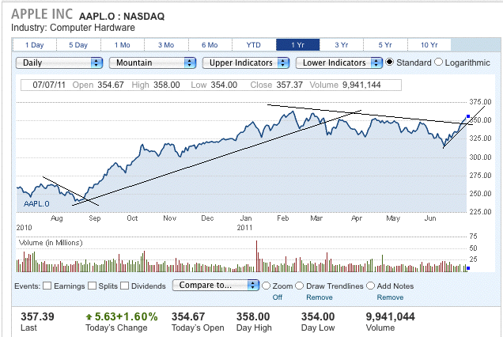Click the Close 357.37 value

coord(289,85)
